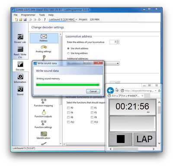Expand the browser address bar dropdown arrow
This screenshot has width=173, height=166.
coord(156,91)
